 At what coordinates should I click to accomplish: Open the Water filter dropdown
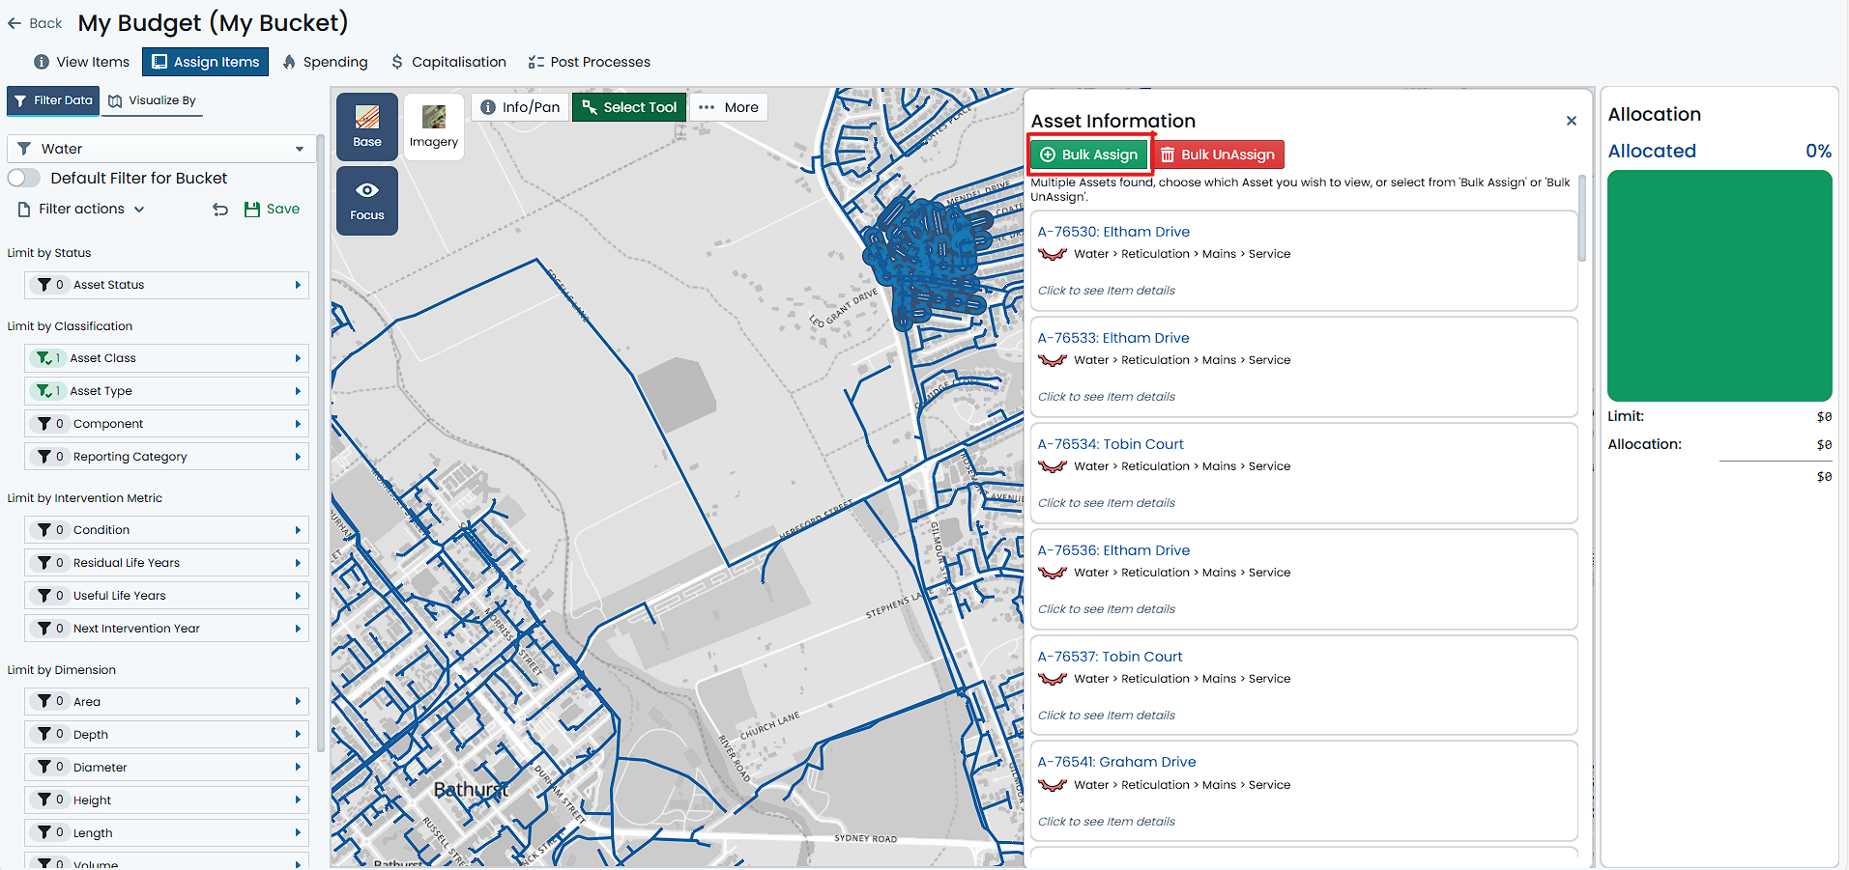pos(161,149)
